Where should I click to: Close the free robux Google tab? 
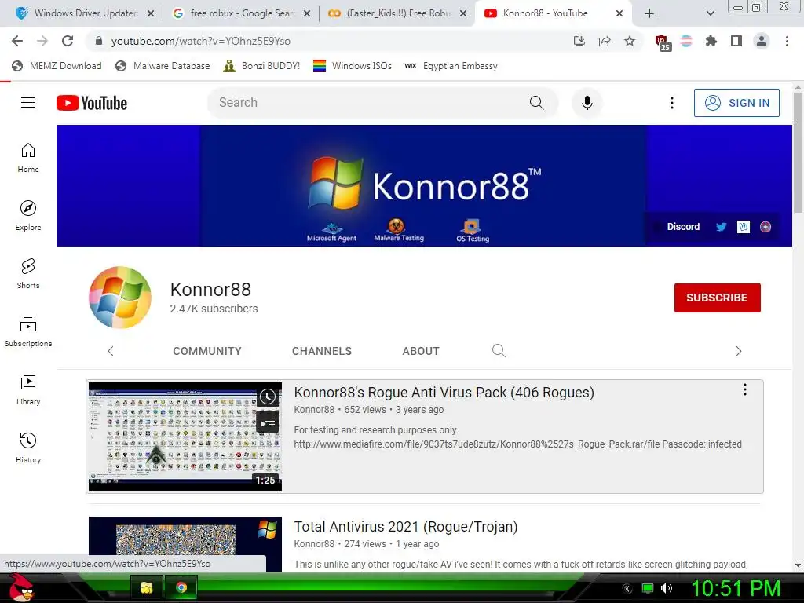[x=307, y=14]
